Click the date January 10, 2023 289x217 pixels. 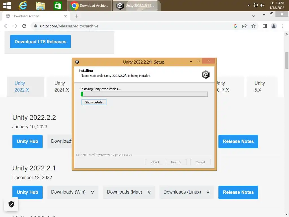30,127
